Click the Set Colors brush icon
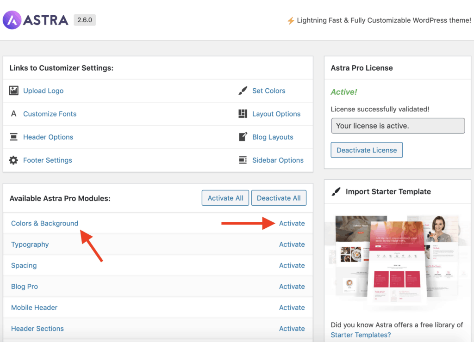This screenshot has width=474, height=342. click(243, 91)
